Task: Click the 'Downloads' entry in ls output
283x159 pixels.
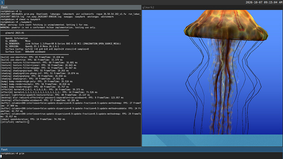Action: [42, 14]
